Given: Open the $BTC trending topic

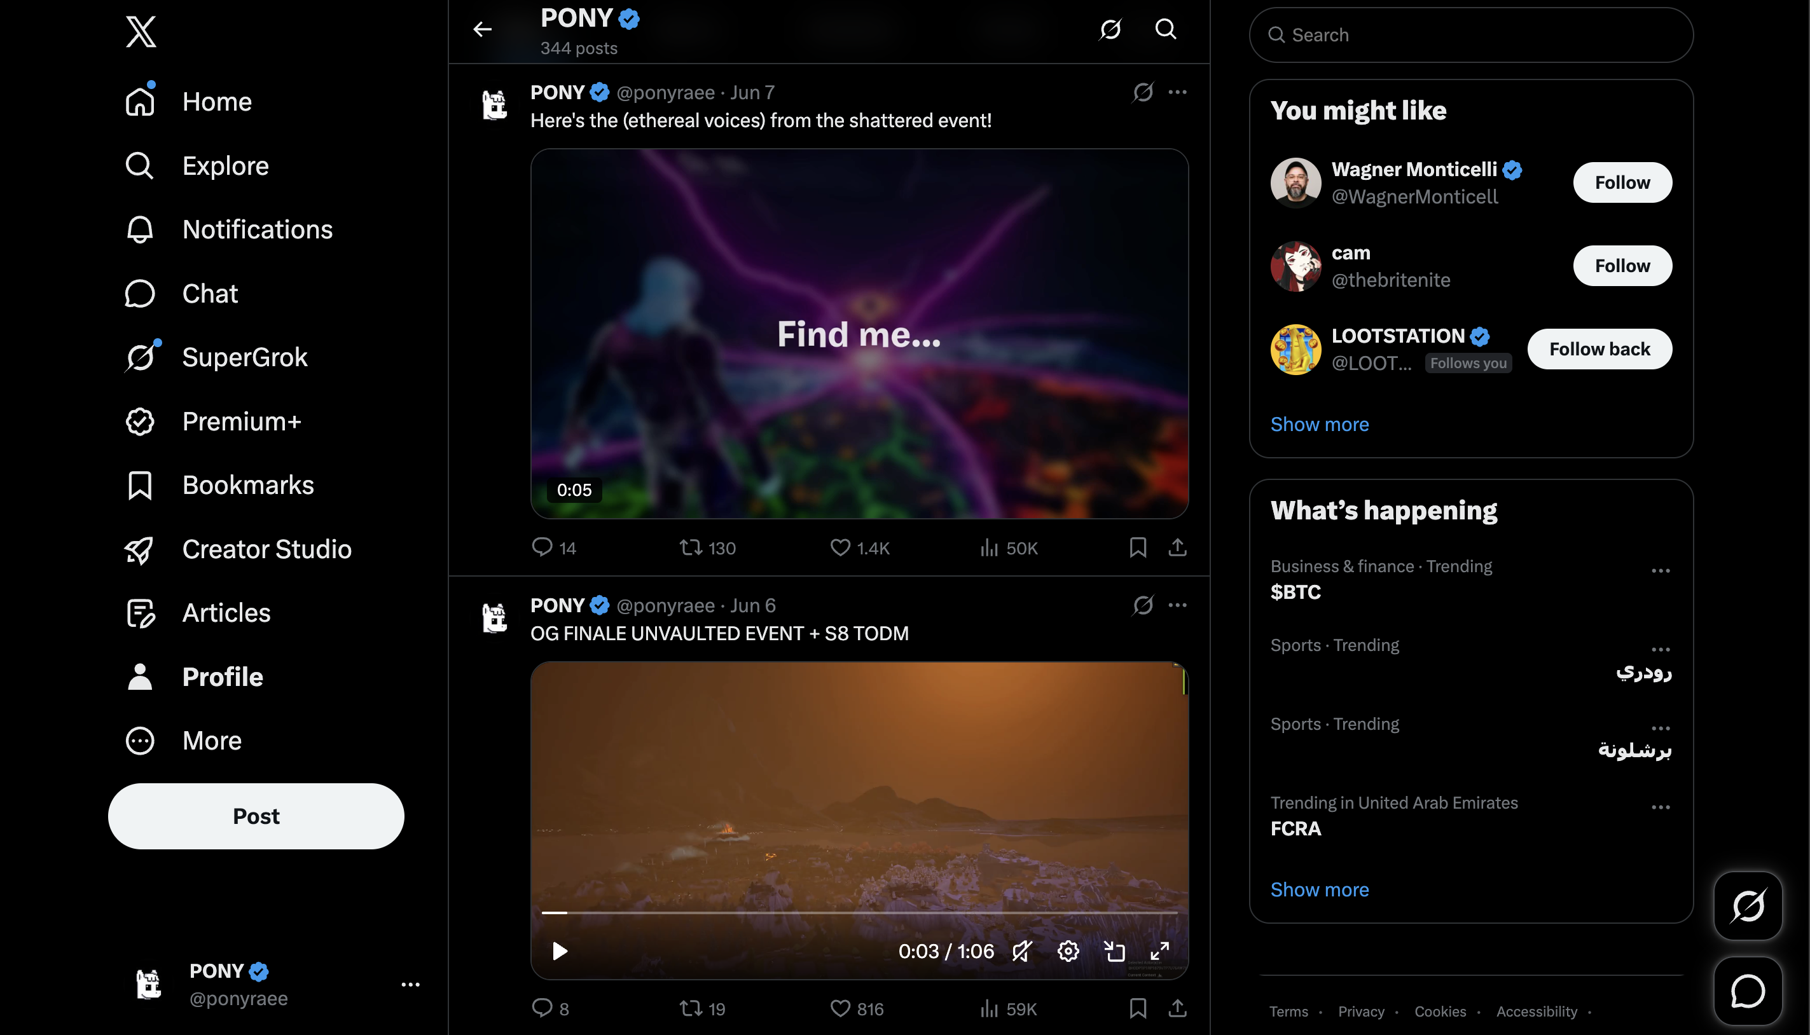Looking at the screenshot, I should tap(1295, 592).
